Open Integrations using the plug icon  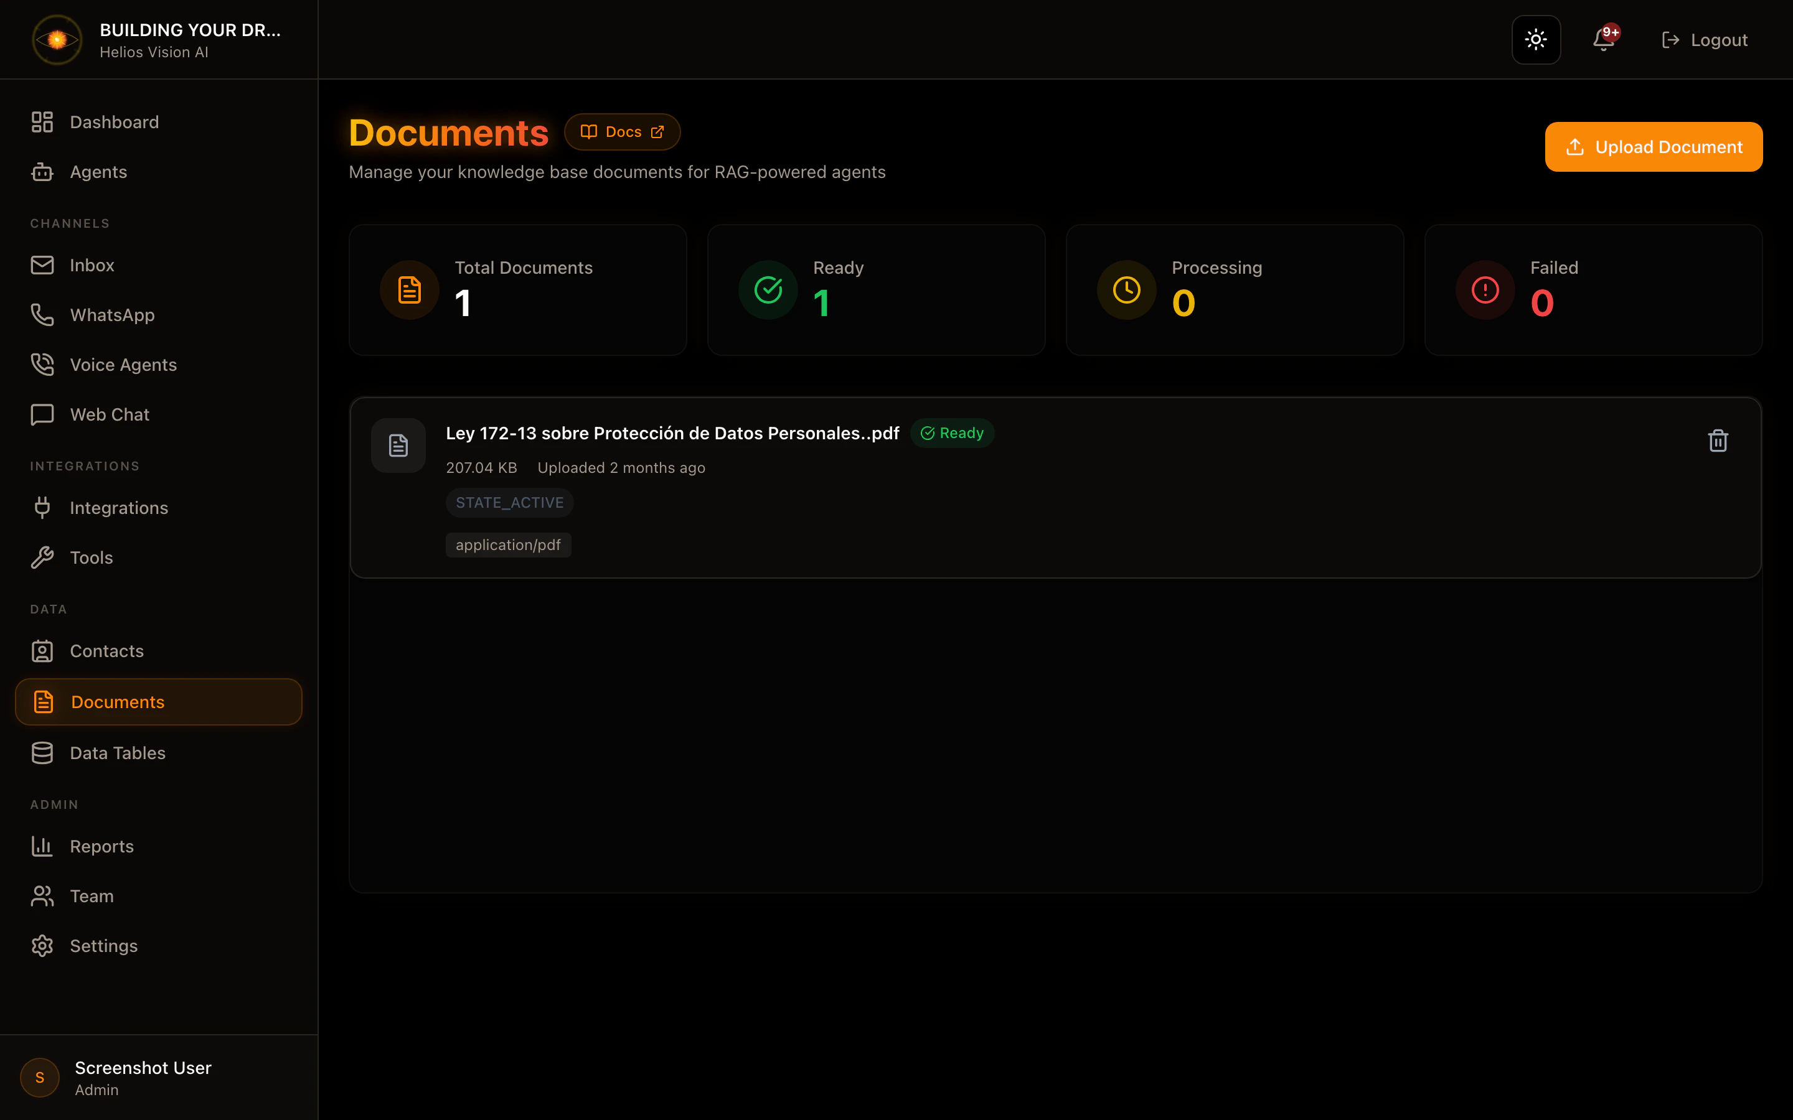tap(42, 506)
